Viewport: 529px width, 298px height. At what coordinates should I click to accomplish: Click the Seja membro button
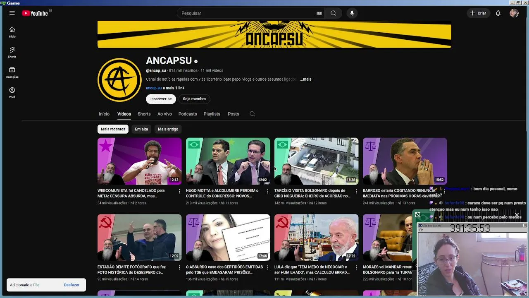(194, 99)
